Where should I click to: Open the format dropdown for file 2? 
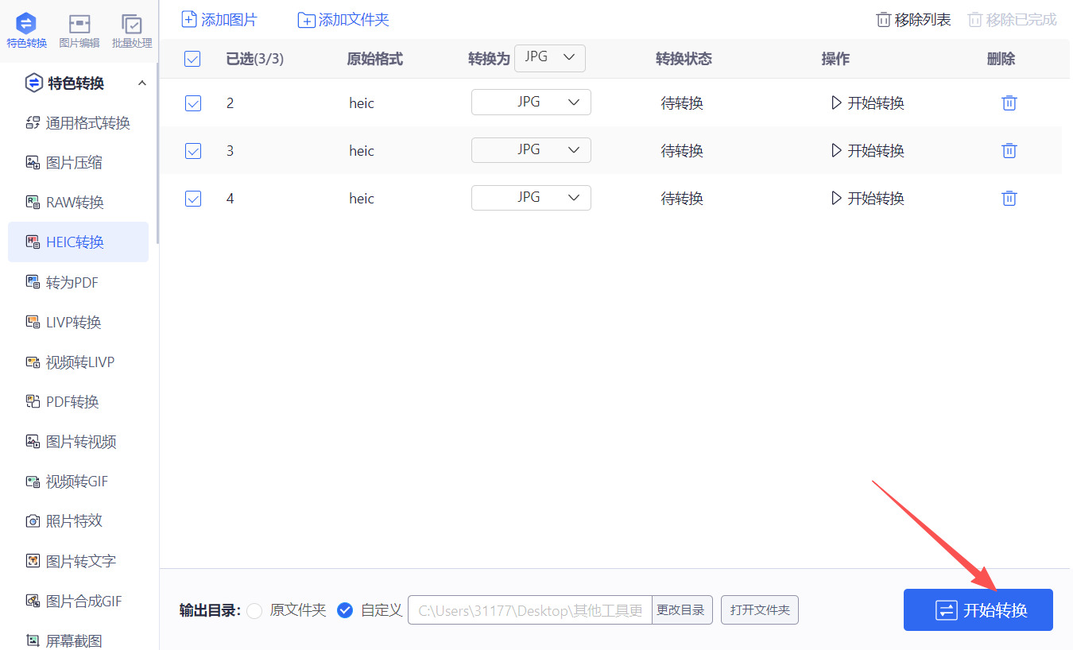[x=531, y=103]
